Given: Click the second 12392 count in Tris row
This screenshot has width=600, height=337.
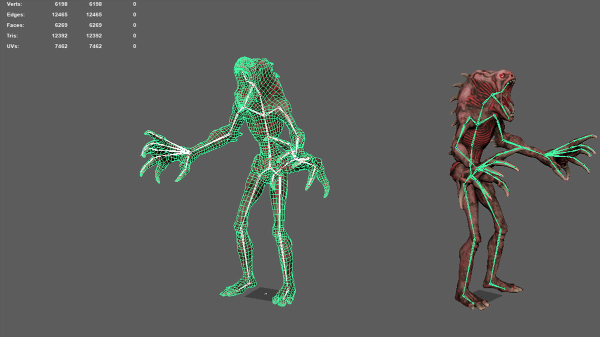Looking at the screenshot, I should click(x=94, y=35).
